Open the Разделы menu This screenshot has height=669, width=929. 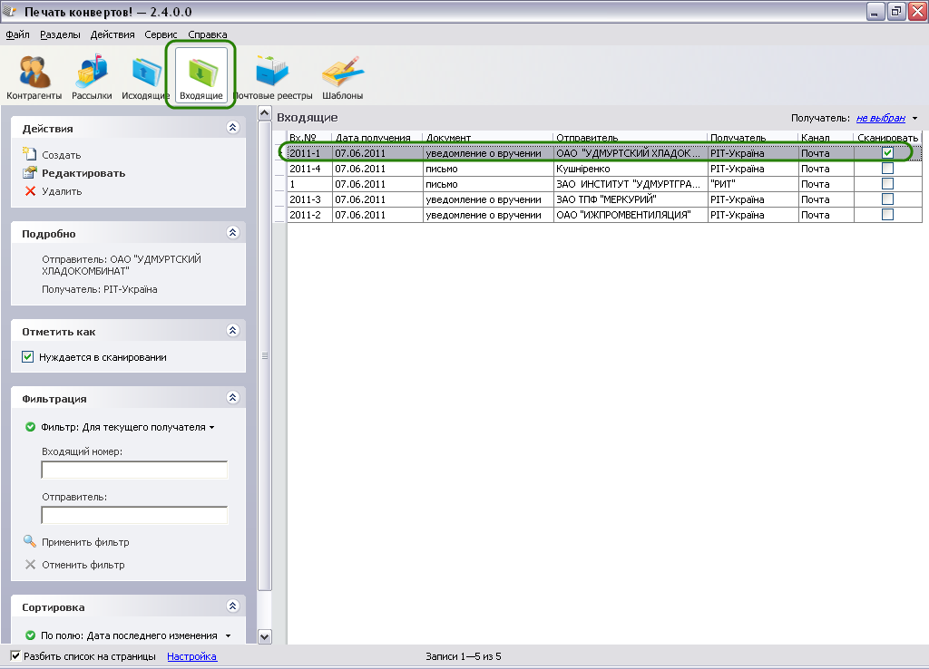click(x=60, y=34)
